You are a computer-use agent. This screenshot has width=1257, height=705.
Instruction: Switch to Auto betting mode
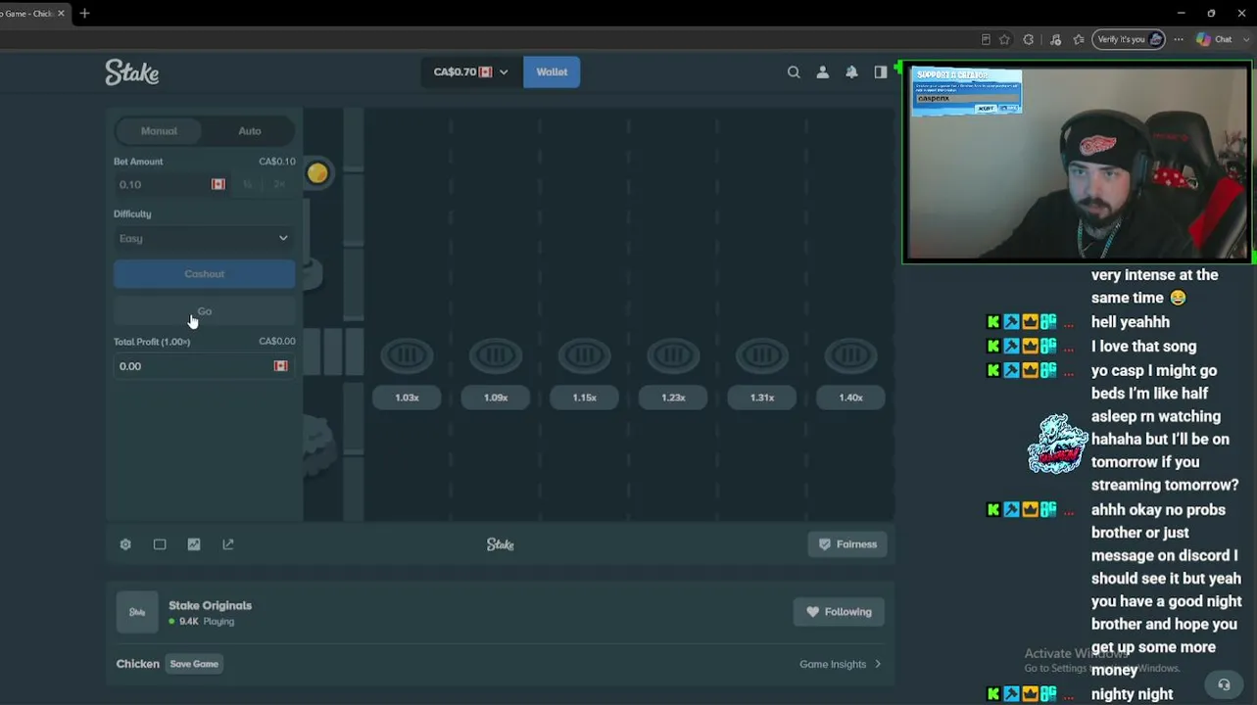coord(250,131)
